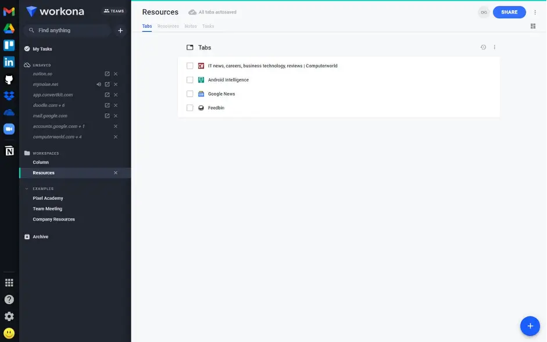Close the doodle.com + 6 window
547x342 pixels.
[116, 105]
